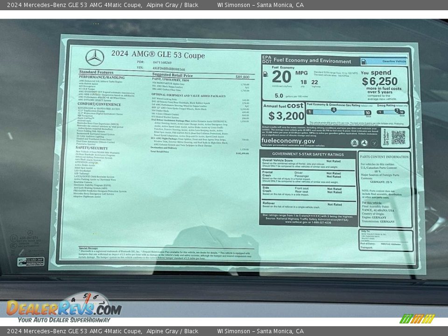Click the PO# value 0471168269
This screenshot has width=448, height=336.
162,62
